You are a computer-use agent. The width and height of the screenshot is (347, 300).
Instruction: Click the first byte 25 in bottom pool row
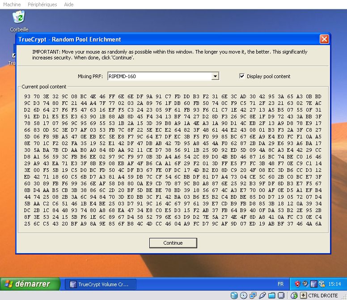pos(27,224)
